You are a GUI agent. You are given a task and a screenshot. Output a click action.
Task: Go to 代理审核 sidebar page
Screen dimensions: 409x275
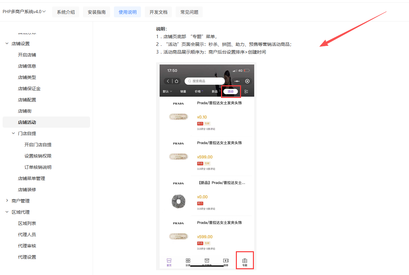click(27, 246)
